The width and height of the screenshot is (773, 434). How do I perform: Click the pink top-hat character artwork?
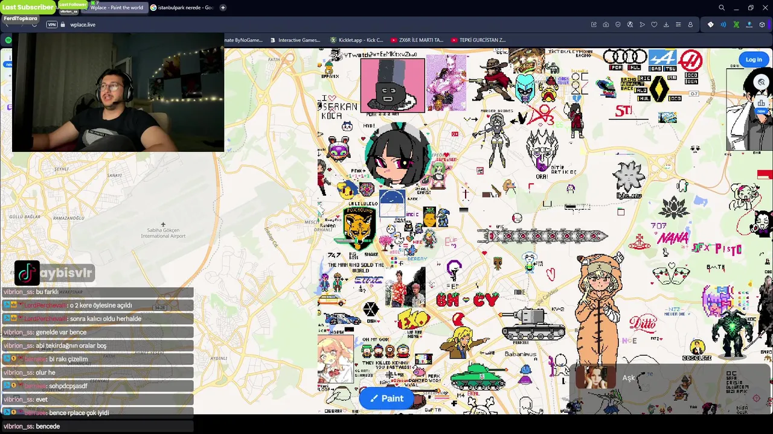[x=393, y=85]
